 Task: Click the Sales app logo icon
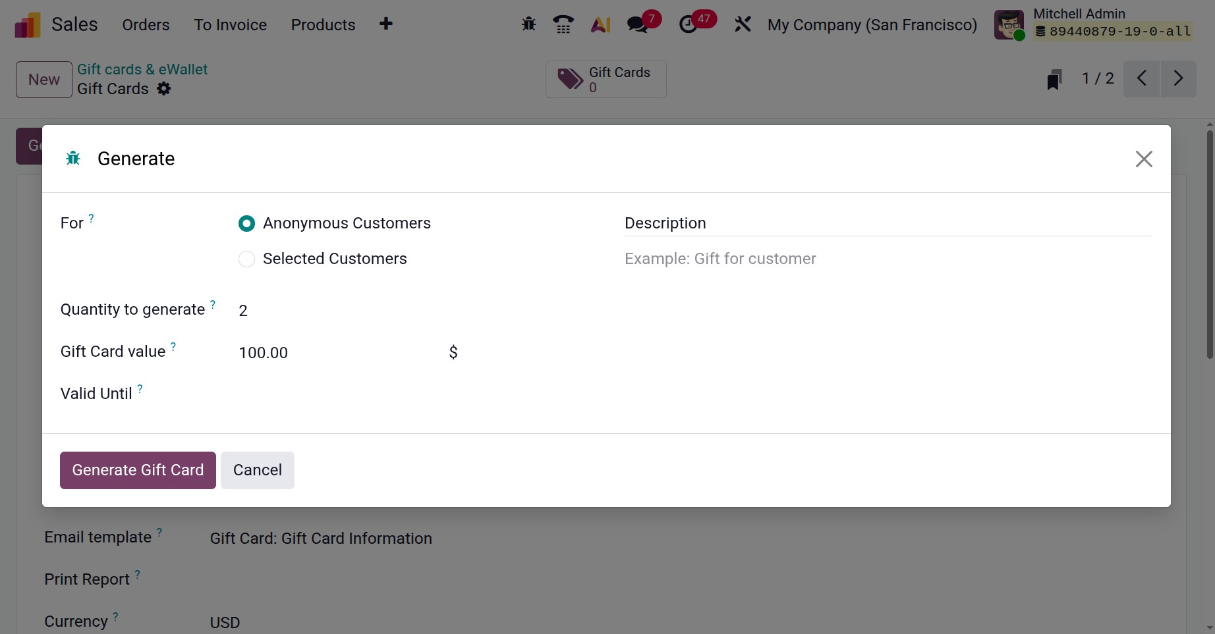pyautogui.click(x=28, y=25)
